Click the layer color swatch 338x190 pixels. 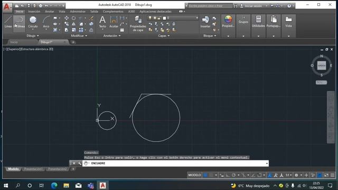pyautogui.click(x=164, y=18)
